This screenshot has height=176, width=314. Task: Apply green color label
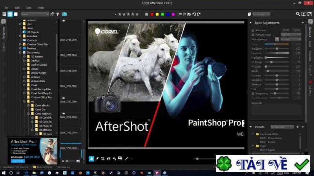click(x=162, y=14)
